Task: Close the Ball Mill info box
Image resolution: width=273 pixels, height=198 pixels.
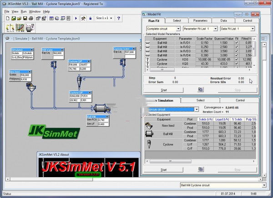Action: (x=107, y=117)
